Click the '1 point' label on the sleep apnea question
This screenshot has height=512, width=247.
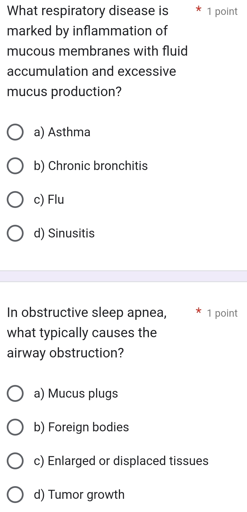click(222, 313)
